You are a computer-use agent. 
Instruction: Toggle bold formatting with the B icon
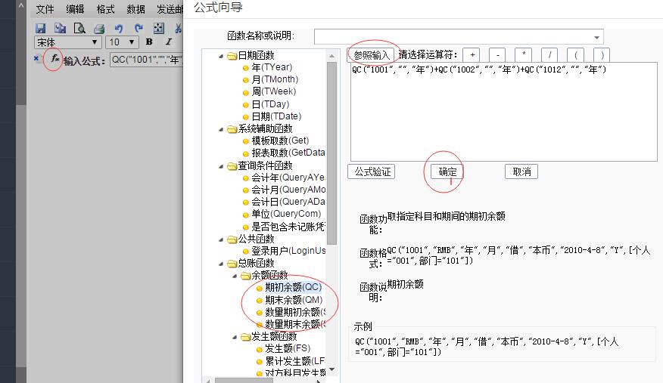tap(149, 42)
